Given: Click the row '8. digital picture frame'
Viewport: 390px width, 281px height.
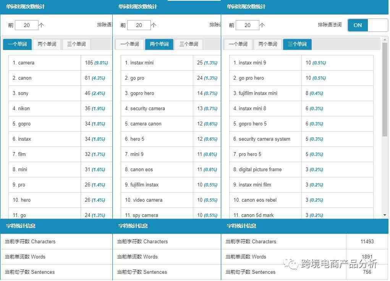Looking at the screenshot, I should pos(301,170).
